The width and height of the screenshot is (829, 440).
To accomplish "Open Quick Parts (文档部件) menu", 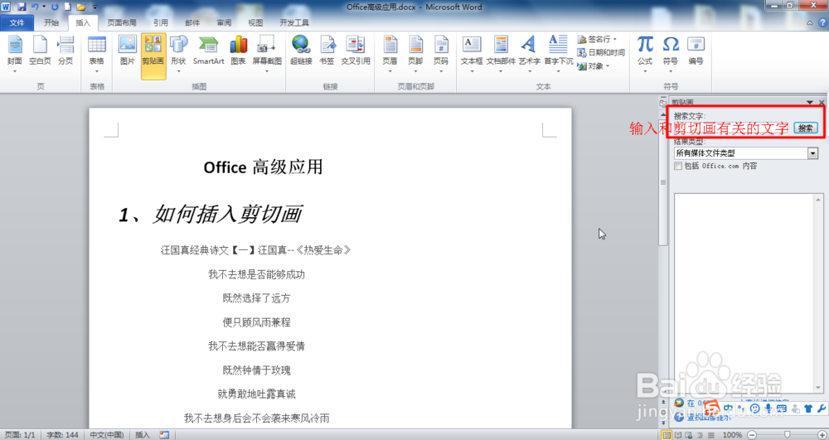I will coord(501,53).
